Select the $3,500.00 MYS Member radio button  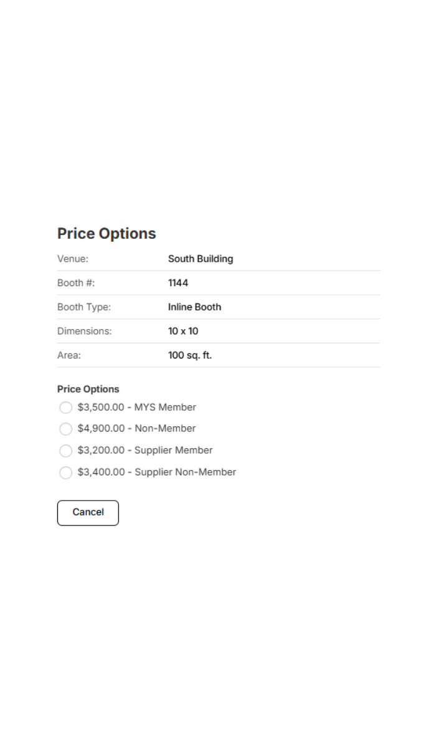point(65,408)
